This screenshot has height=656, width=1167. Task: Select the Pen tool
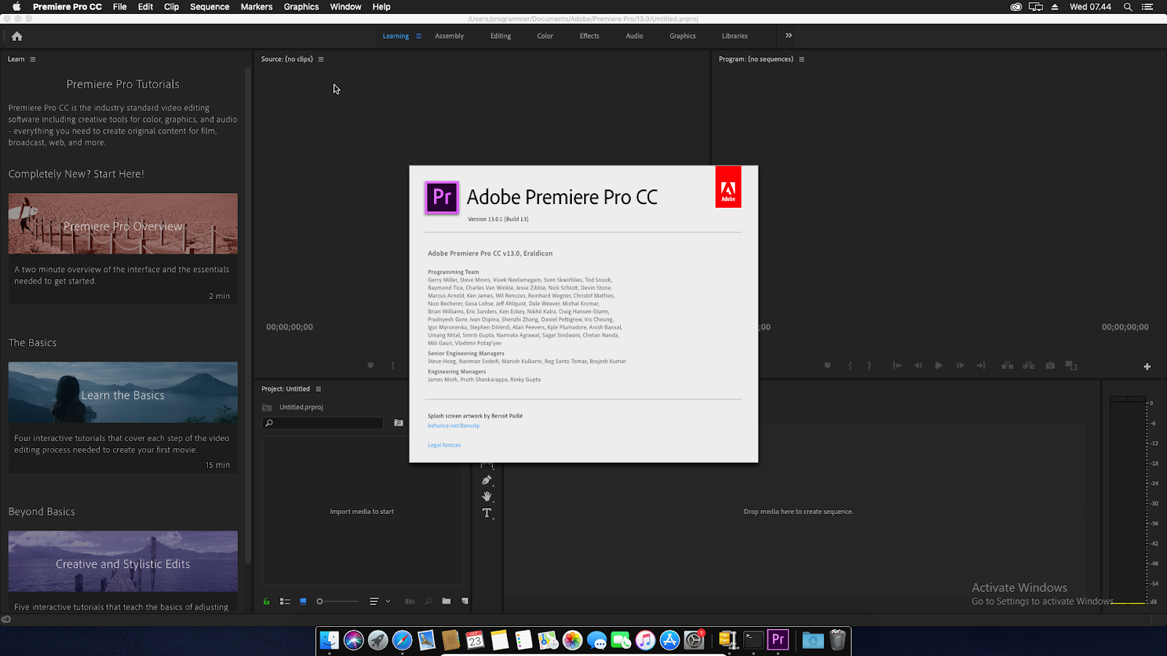(486, 480)
